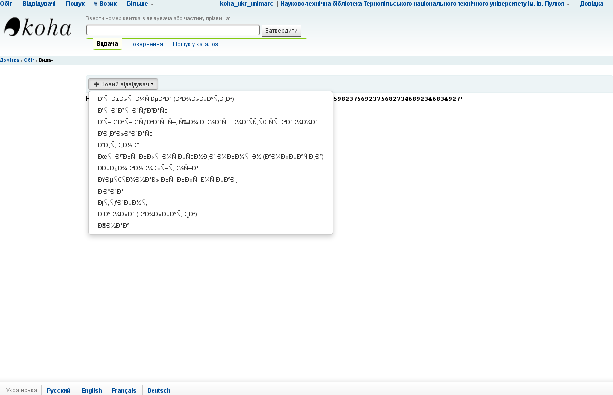The width and height of the screenshot is (613, 395).
Task: Open the Довідка help link
Action: (x=591, y=4)
